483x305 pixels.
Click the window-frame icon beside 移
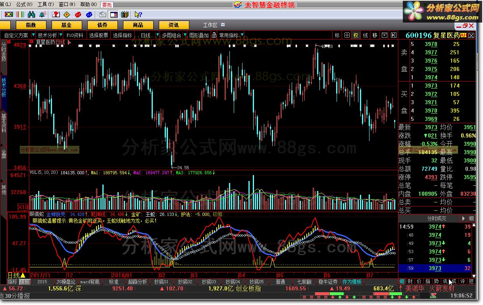(384, 35)
